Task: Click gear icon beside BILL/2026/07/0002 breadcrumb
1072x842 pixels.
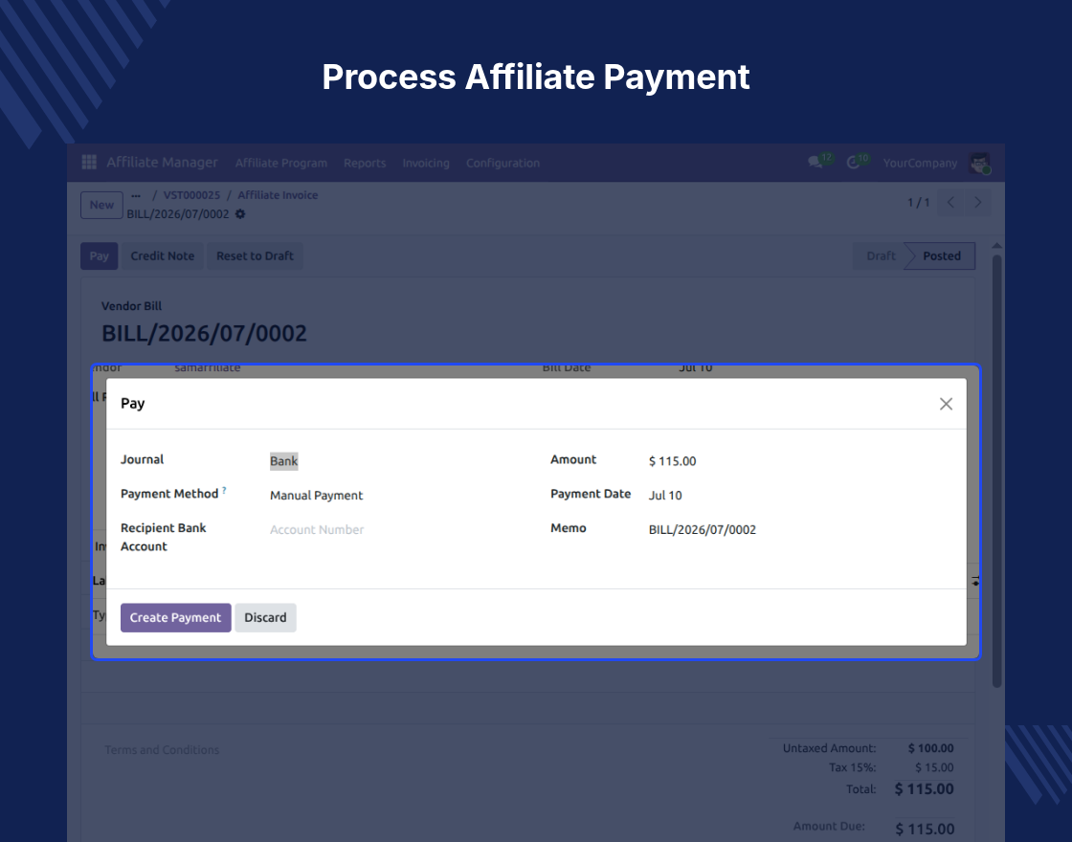Action: tap(240, 214)
